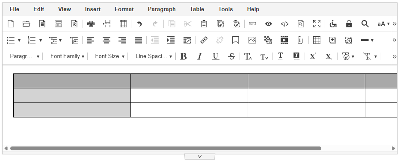This screenshot has width=400, height=161.
Task: Toggle document preview with eye icon
Action: click(268, 24)
